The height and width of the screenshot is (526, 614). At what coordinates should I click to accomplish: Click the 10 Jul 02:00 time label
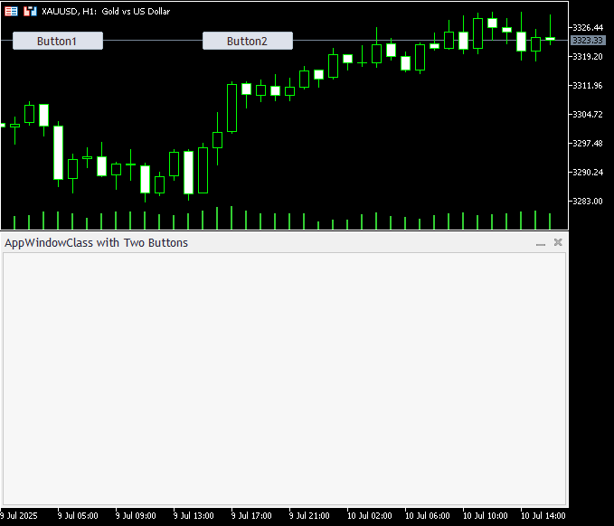click(x=369, y=515)
